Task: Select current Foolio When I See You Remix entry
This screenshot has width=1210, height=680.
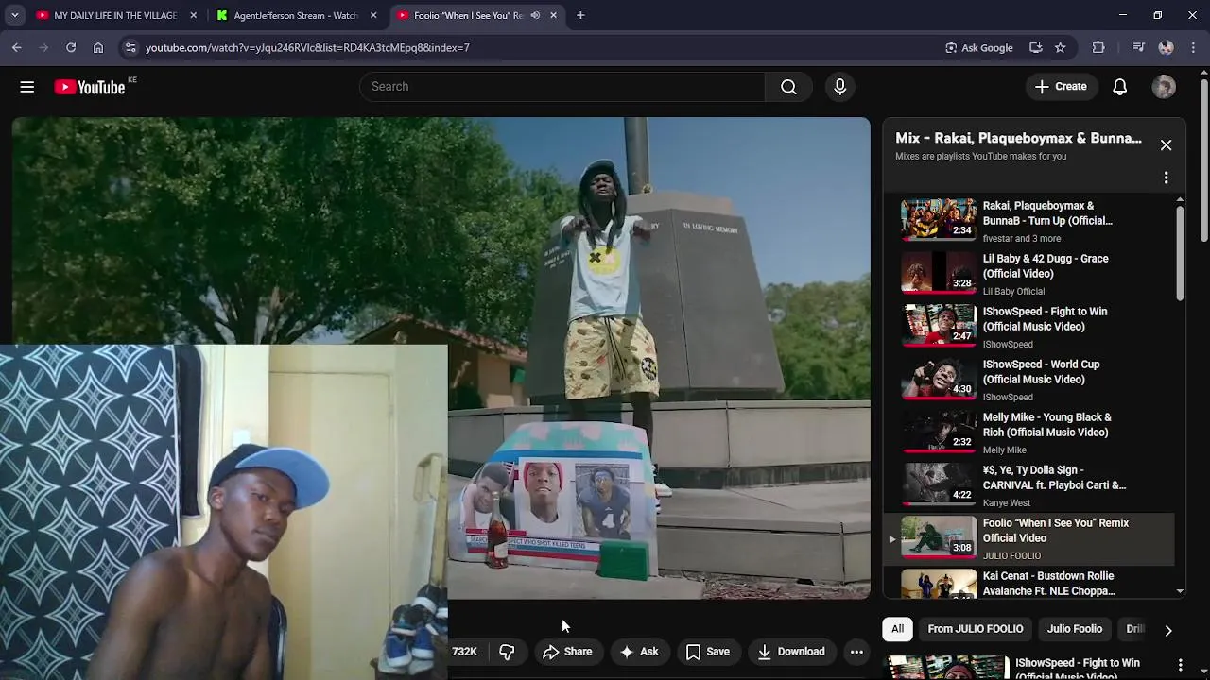Action: point(1030,538)
